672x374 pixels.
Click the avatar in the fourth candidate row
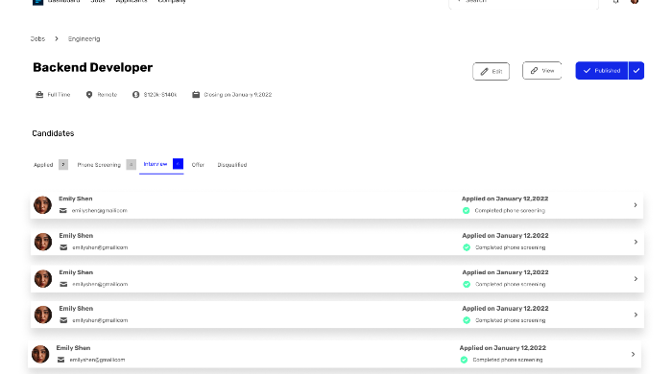point(43,315)
